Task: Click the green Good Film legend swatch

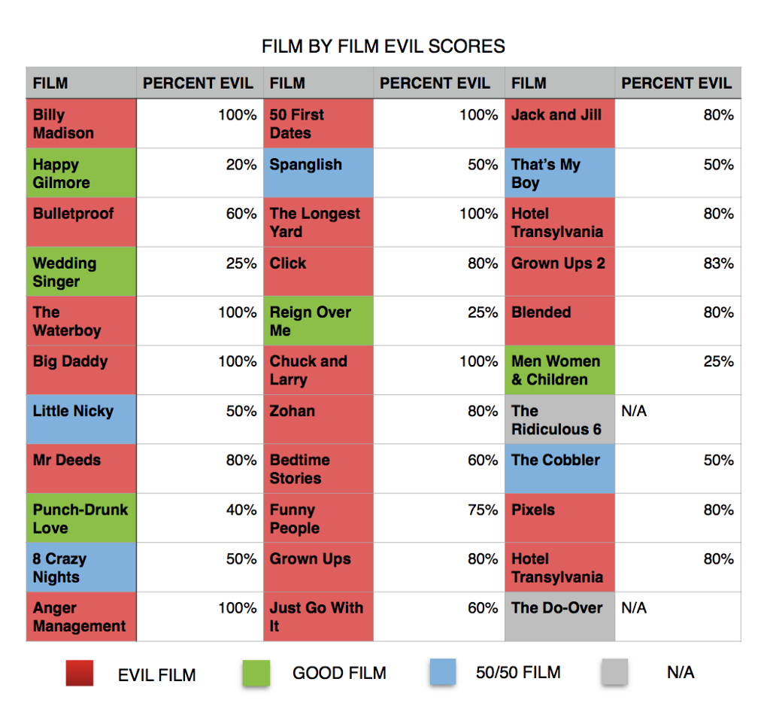Action: point(256,673)
